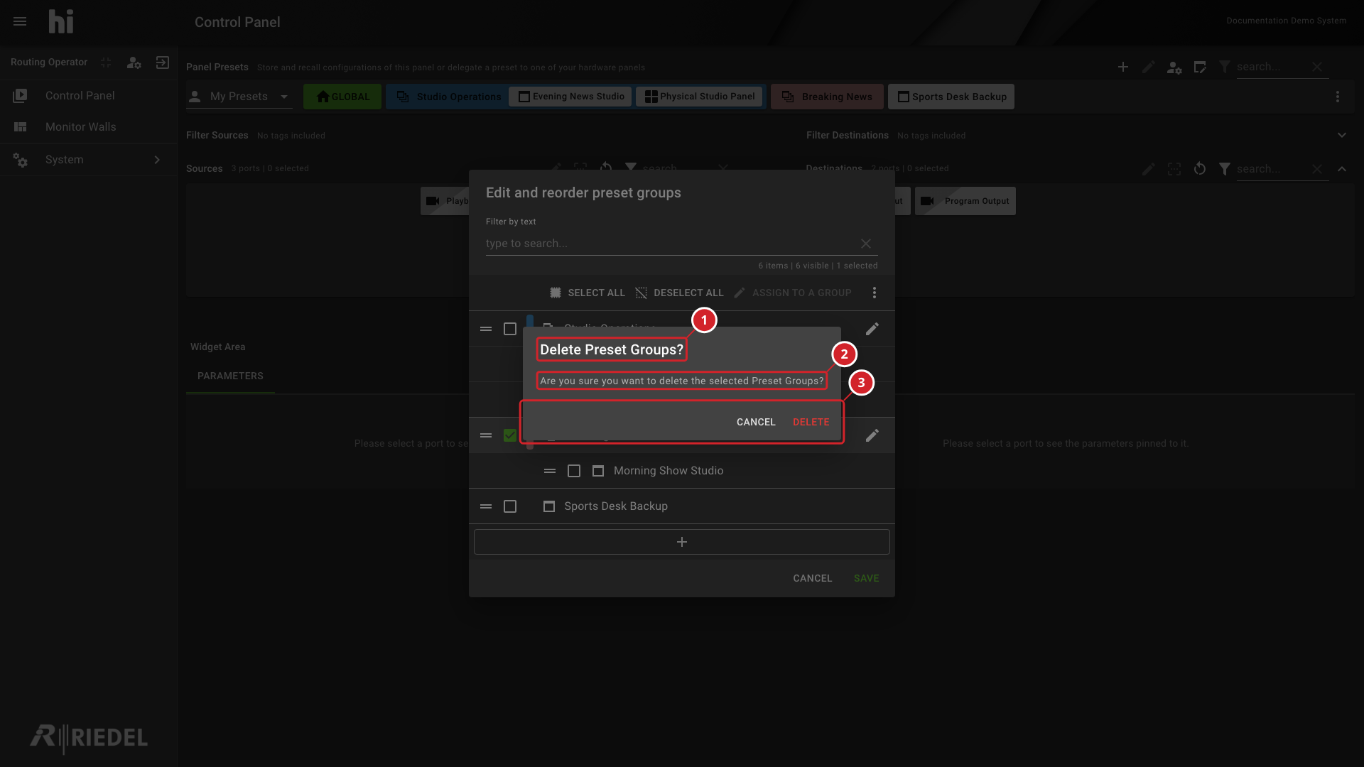Select the GLOBAL preset
Viewport: 1364px width, 767px height.
[x=342, y=97]
